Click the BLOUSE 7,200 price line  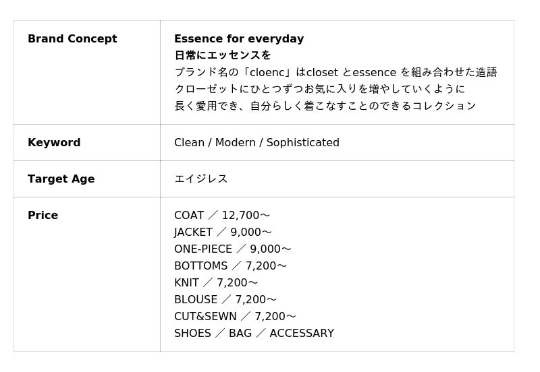[225, 300]
